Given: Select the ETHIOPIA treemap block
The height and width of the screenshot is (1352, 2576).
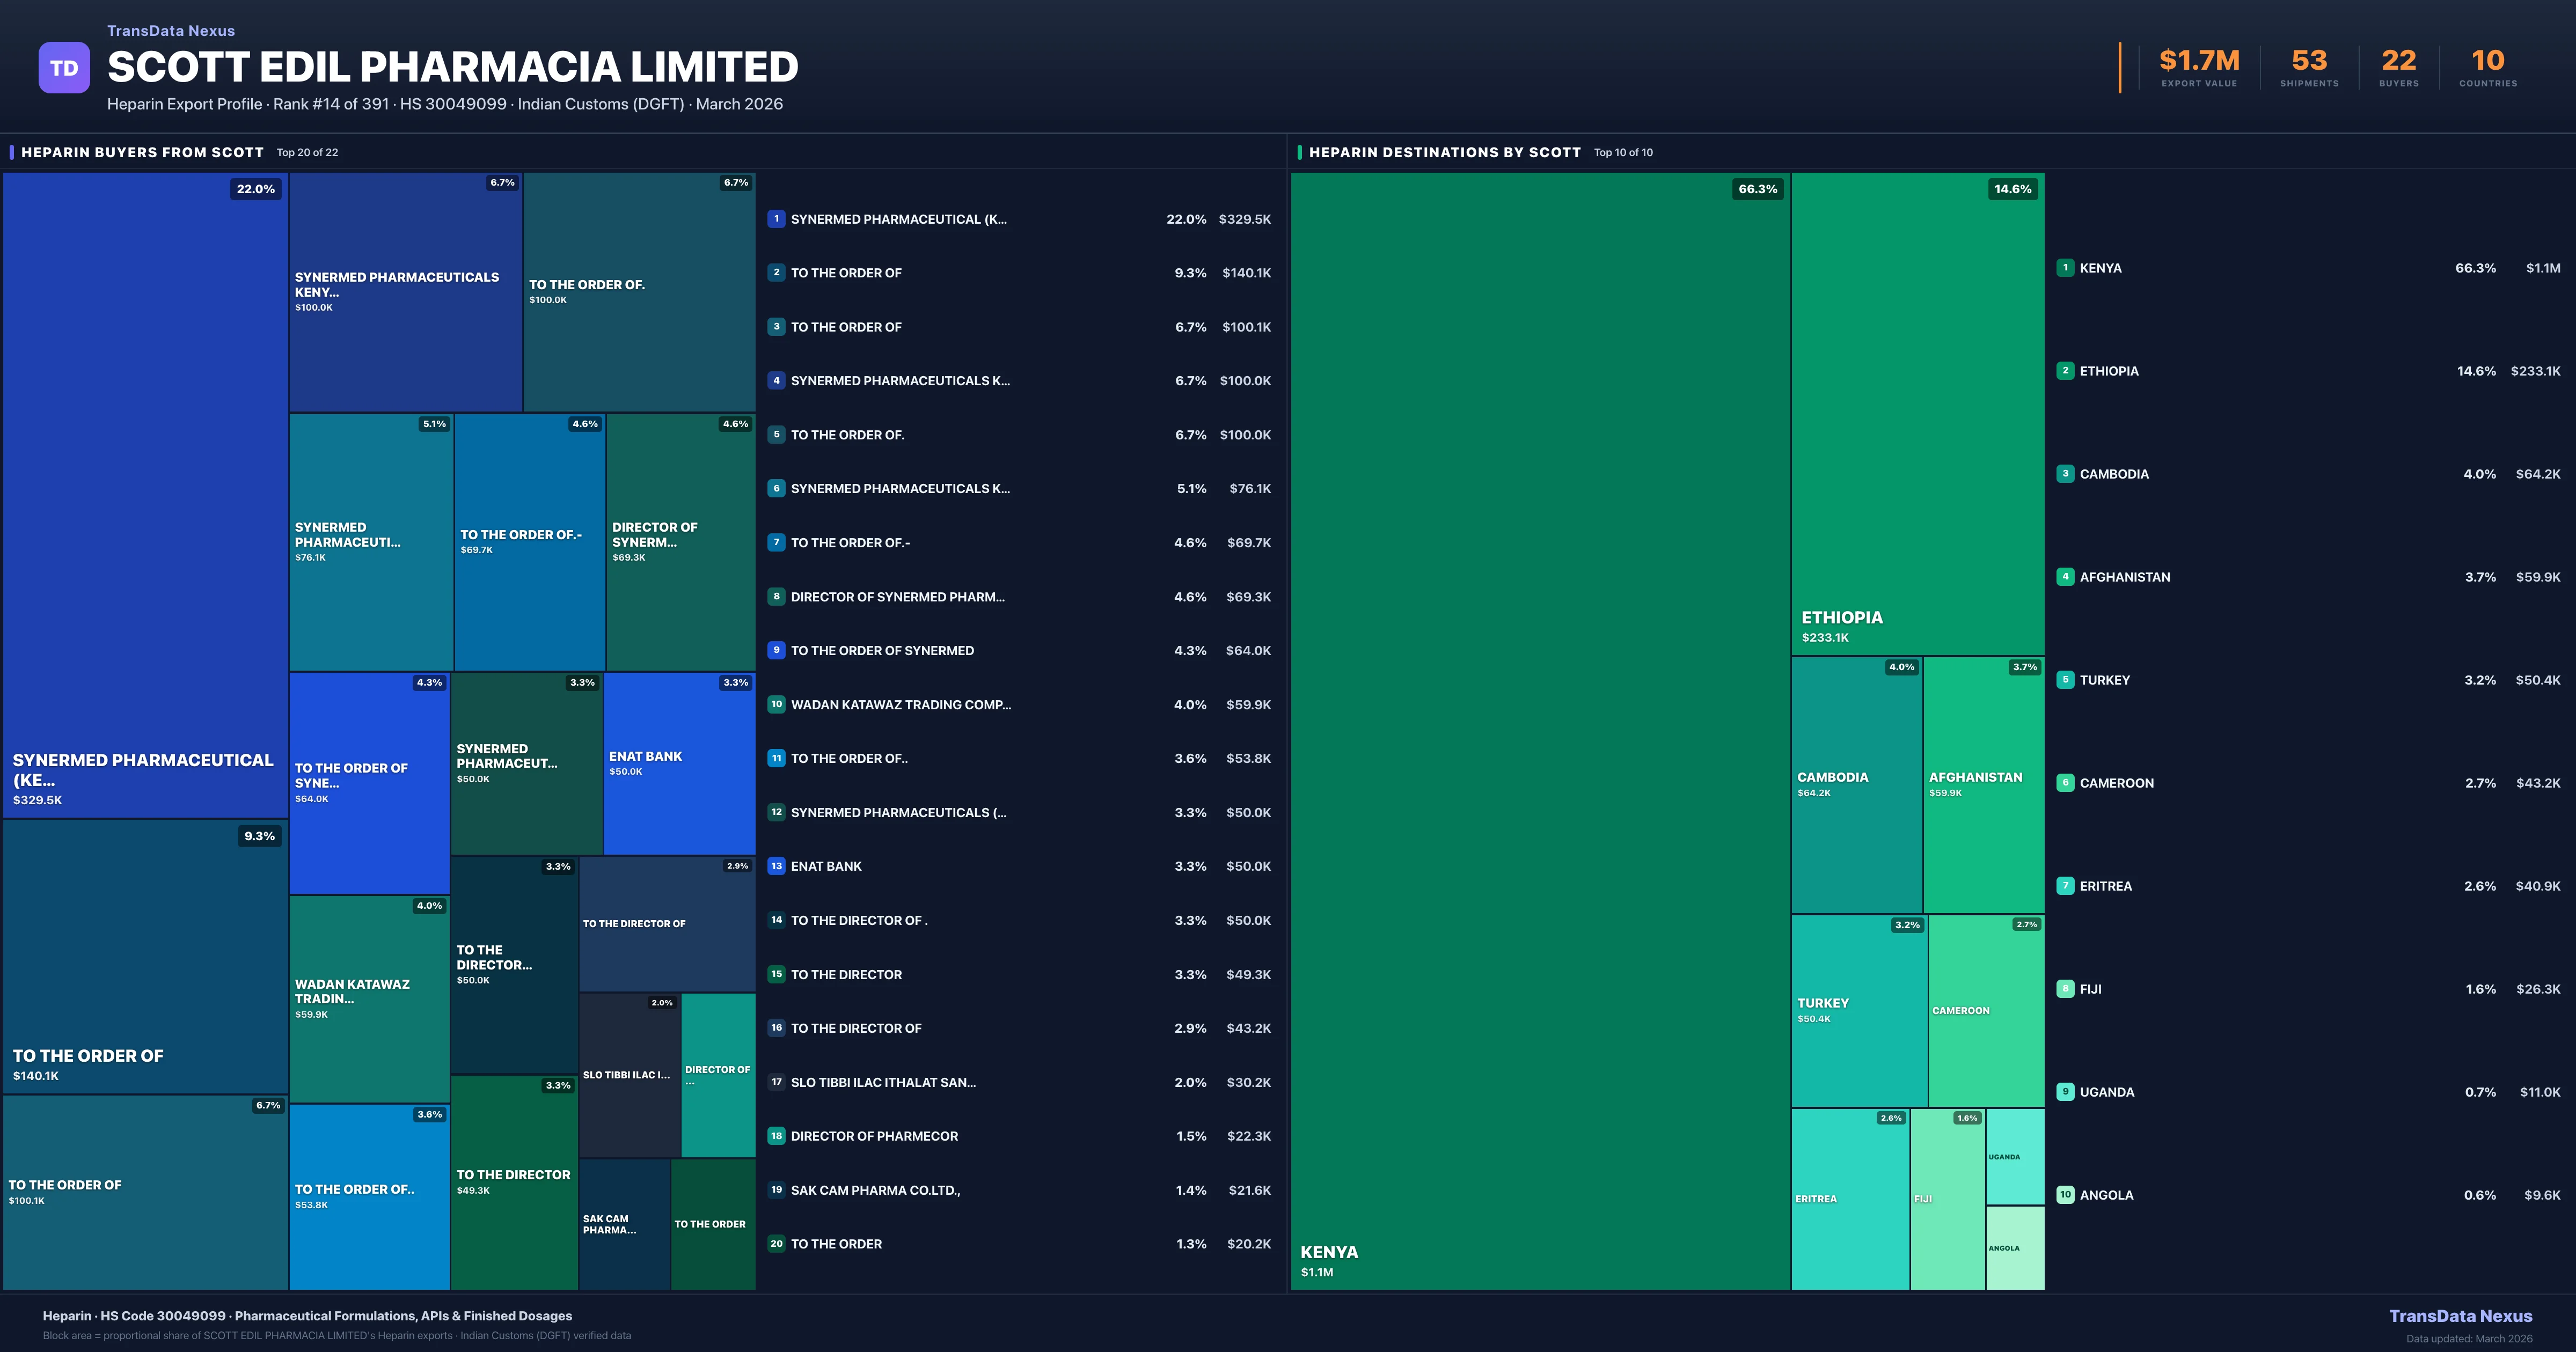Looking at the screenshot, I should [1917, 414].
